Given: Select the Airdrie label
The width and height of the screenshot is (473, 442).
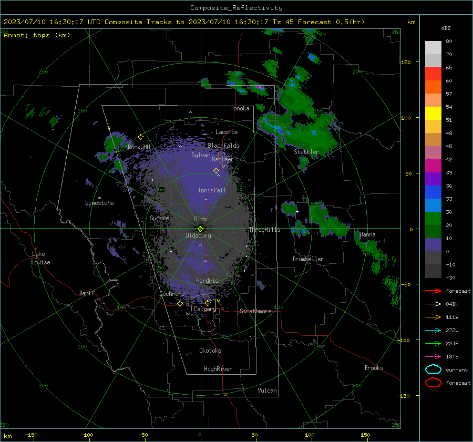Looking at the screenshot, I should click(207, 281).
